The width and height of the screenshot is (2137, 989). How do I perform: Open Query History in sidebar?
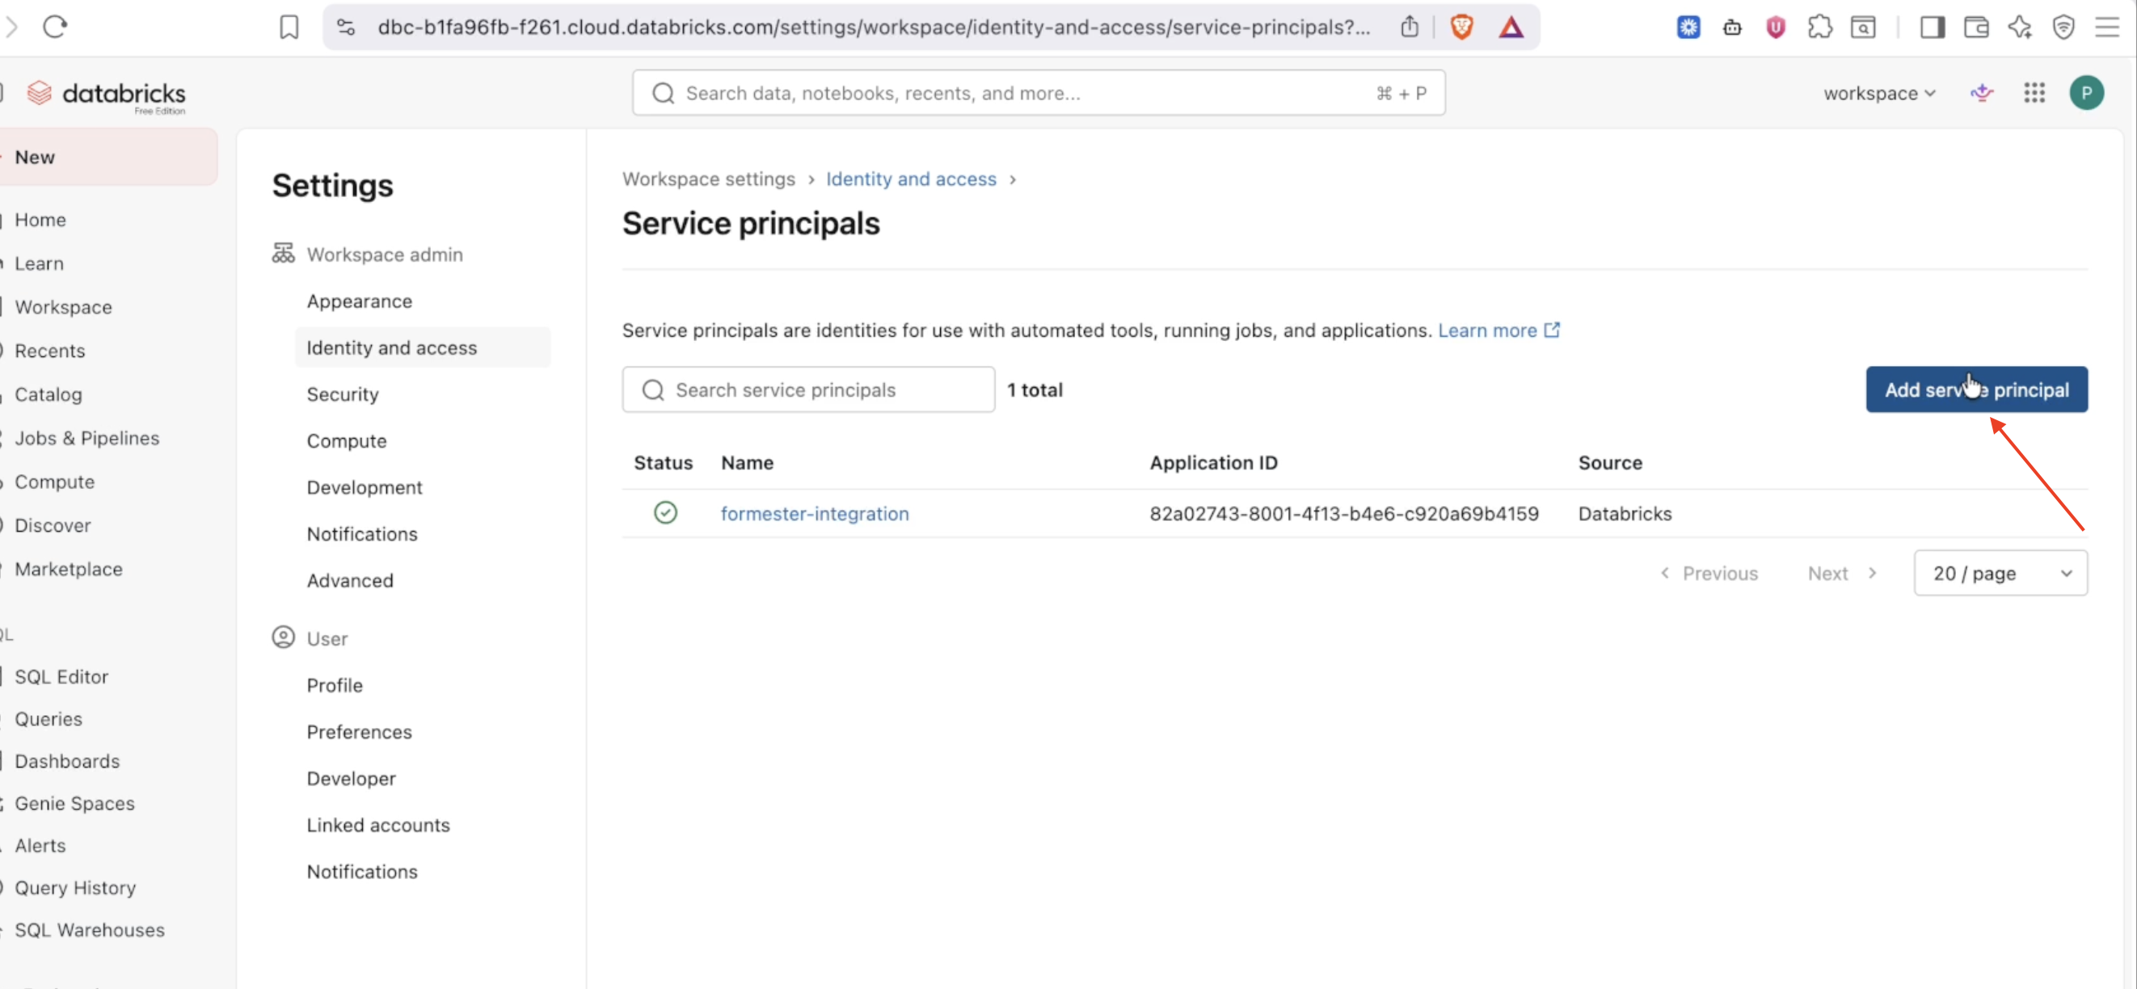[74, 887]
